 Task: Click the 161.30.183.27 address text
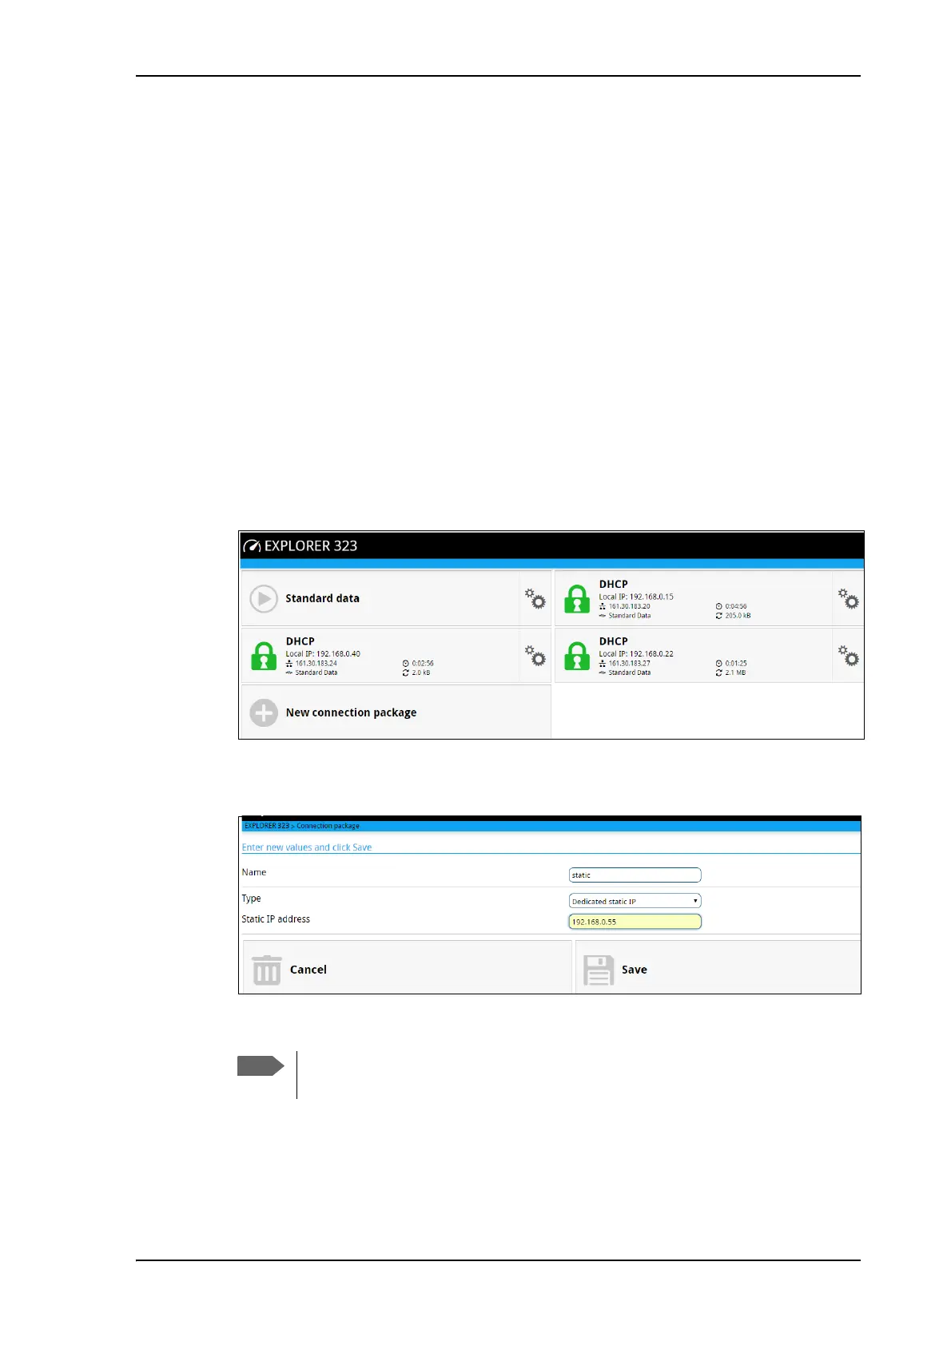(630, 663)
